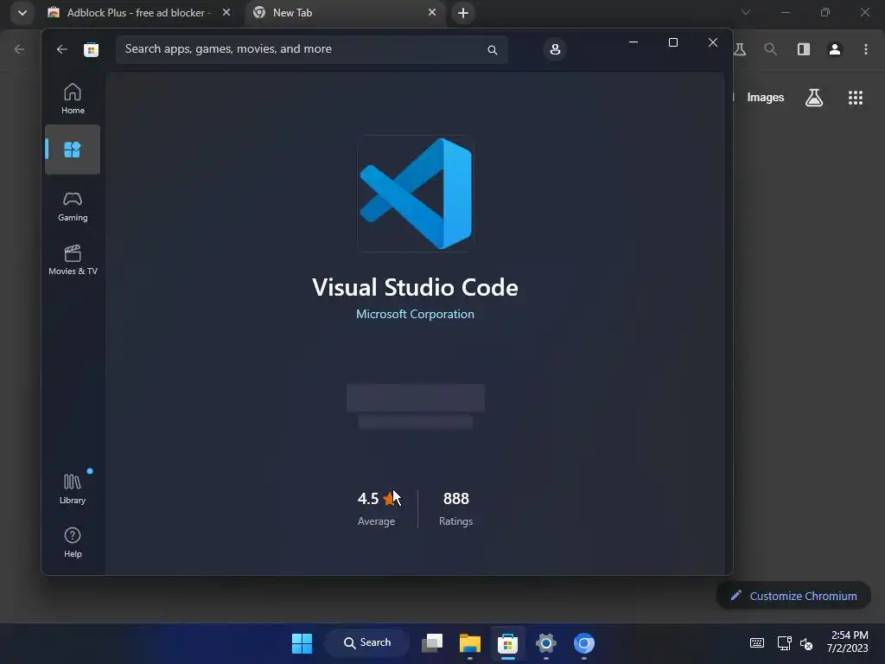
Task: Click the taskbar Search box
Action: tap(367, 643)
